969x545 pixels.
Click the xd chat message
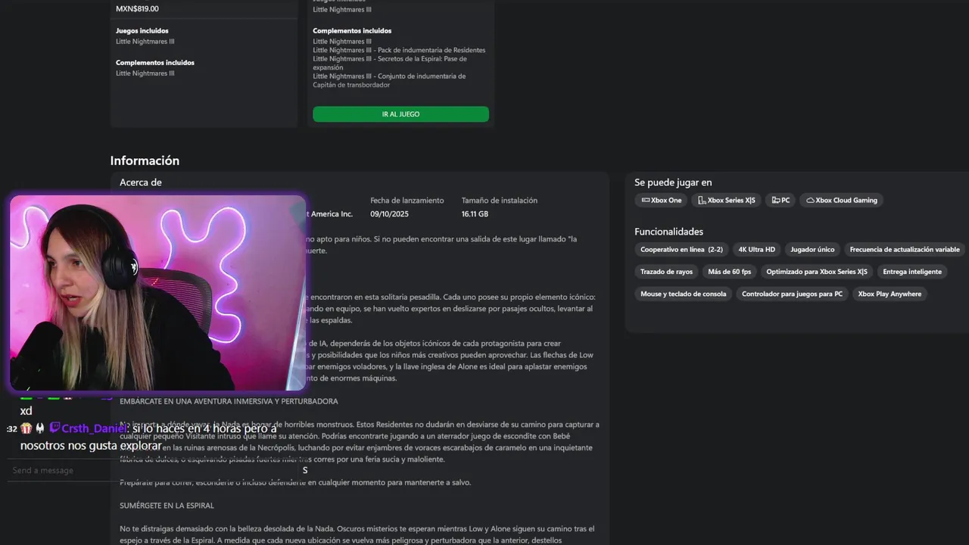click(x=26, y=411)
